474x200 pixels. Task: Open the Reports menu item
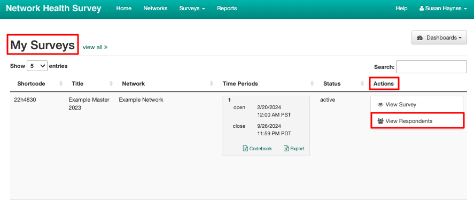coord(227,9)
